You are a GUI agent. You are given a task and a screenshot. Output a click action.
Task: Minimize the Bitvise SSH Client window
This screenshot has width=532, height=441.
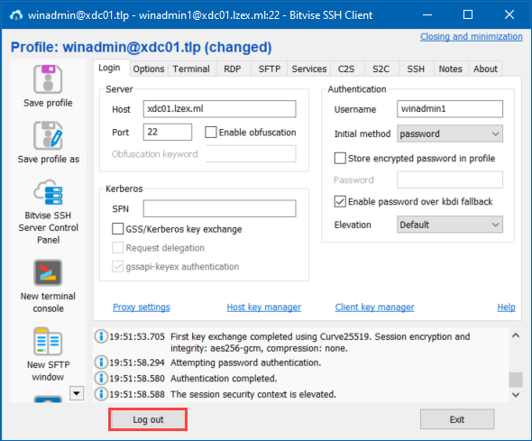(427, 14)
